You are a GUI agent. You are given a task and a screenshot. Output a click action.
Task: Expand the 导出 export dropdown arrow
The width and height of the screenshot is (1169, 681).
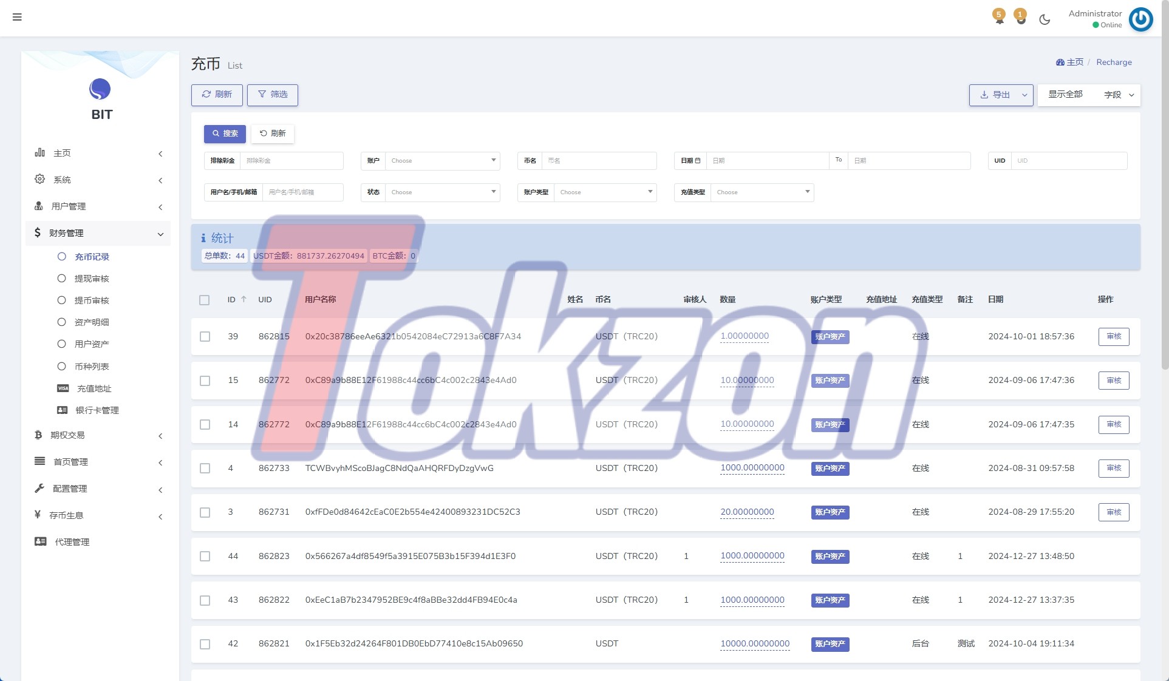[x=1024, y=95]
